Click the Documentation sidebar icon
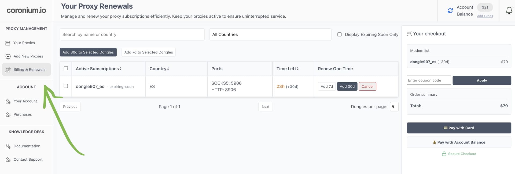This screenshot has width=515, height=174. (x=8, y=146)
